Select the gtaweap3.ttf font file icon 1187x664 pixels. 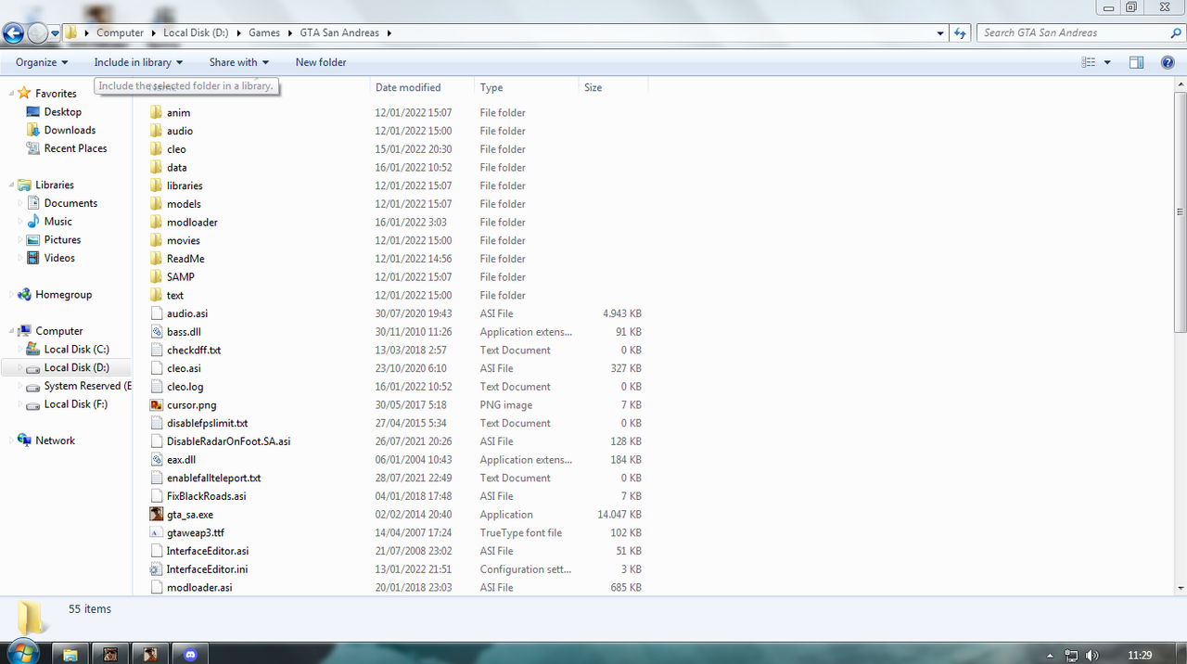(157, 532)
